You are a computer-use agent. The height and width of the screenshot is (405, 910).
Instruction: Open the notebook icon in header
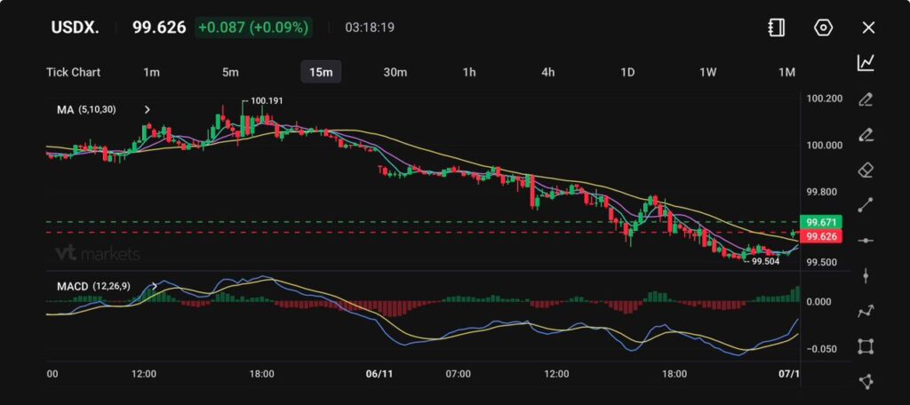pos(776,28)
